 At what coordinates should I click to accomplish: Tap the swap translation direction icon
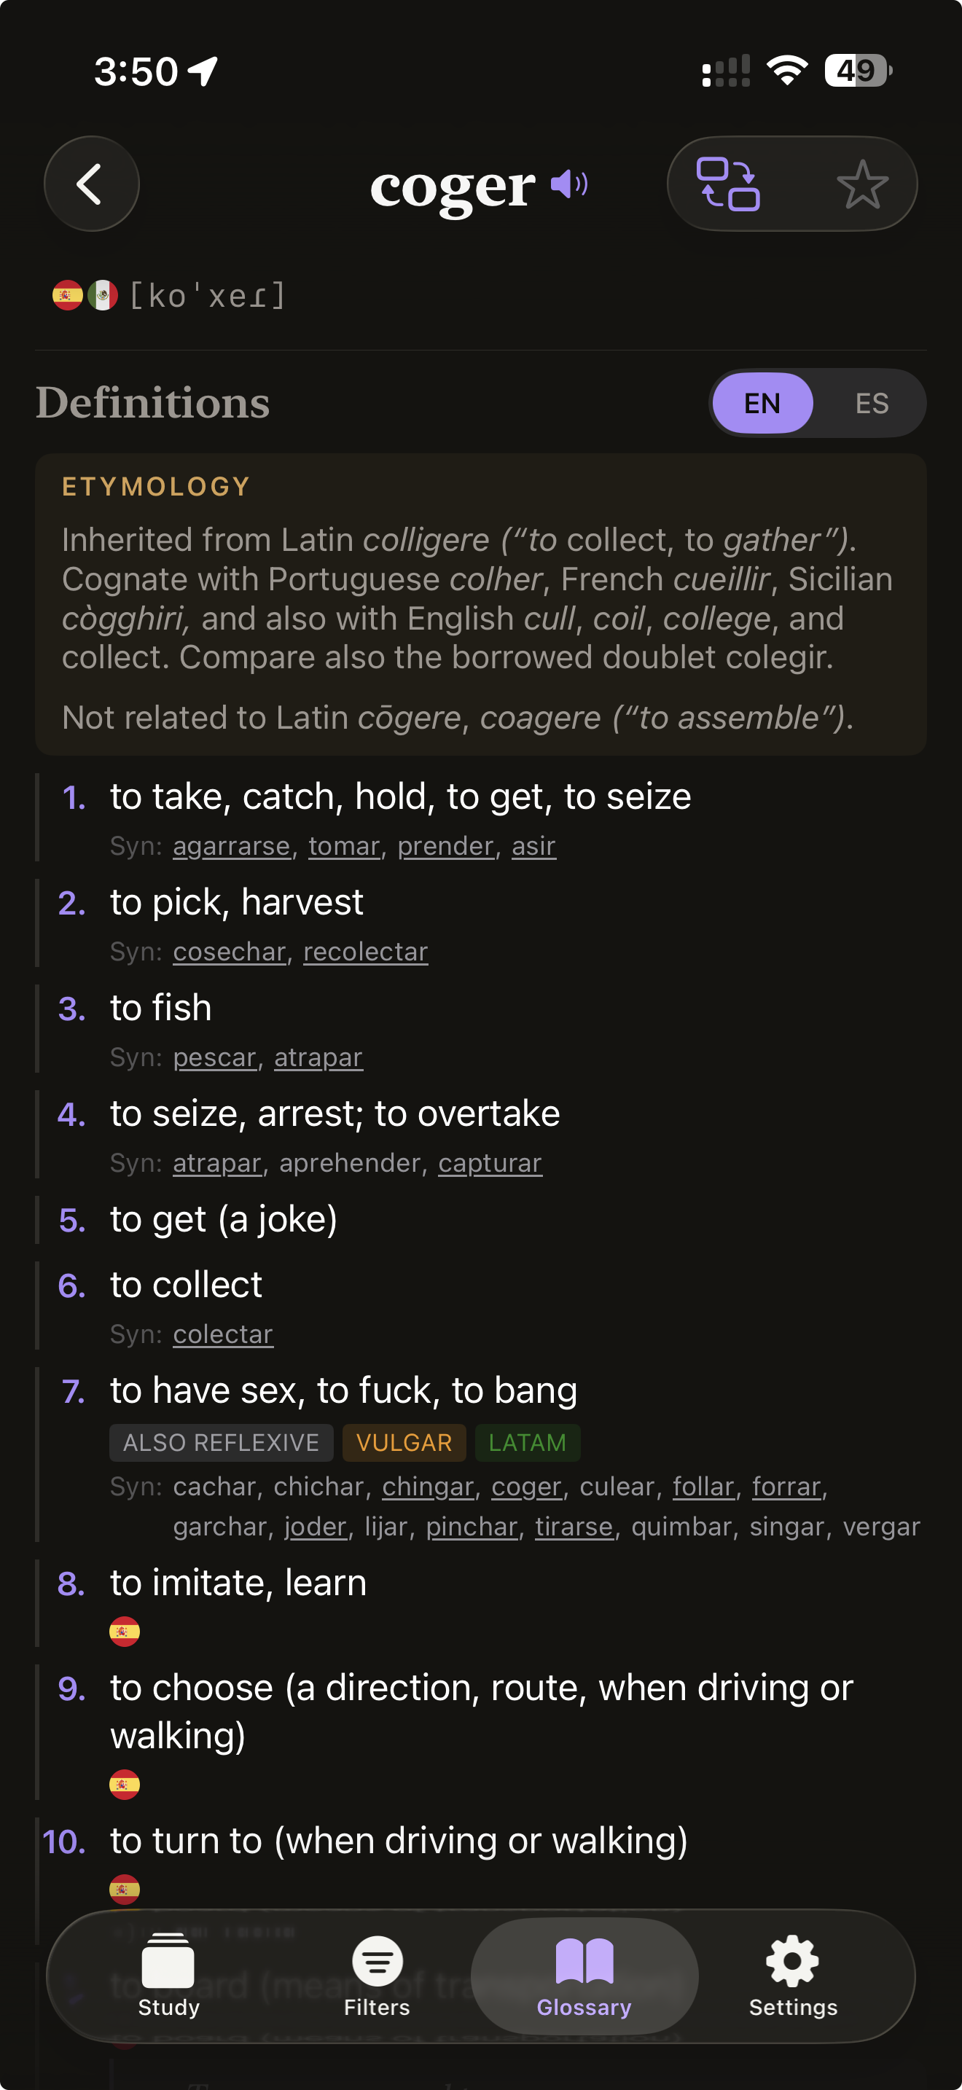pos(727,184)
